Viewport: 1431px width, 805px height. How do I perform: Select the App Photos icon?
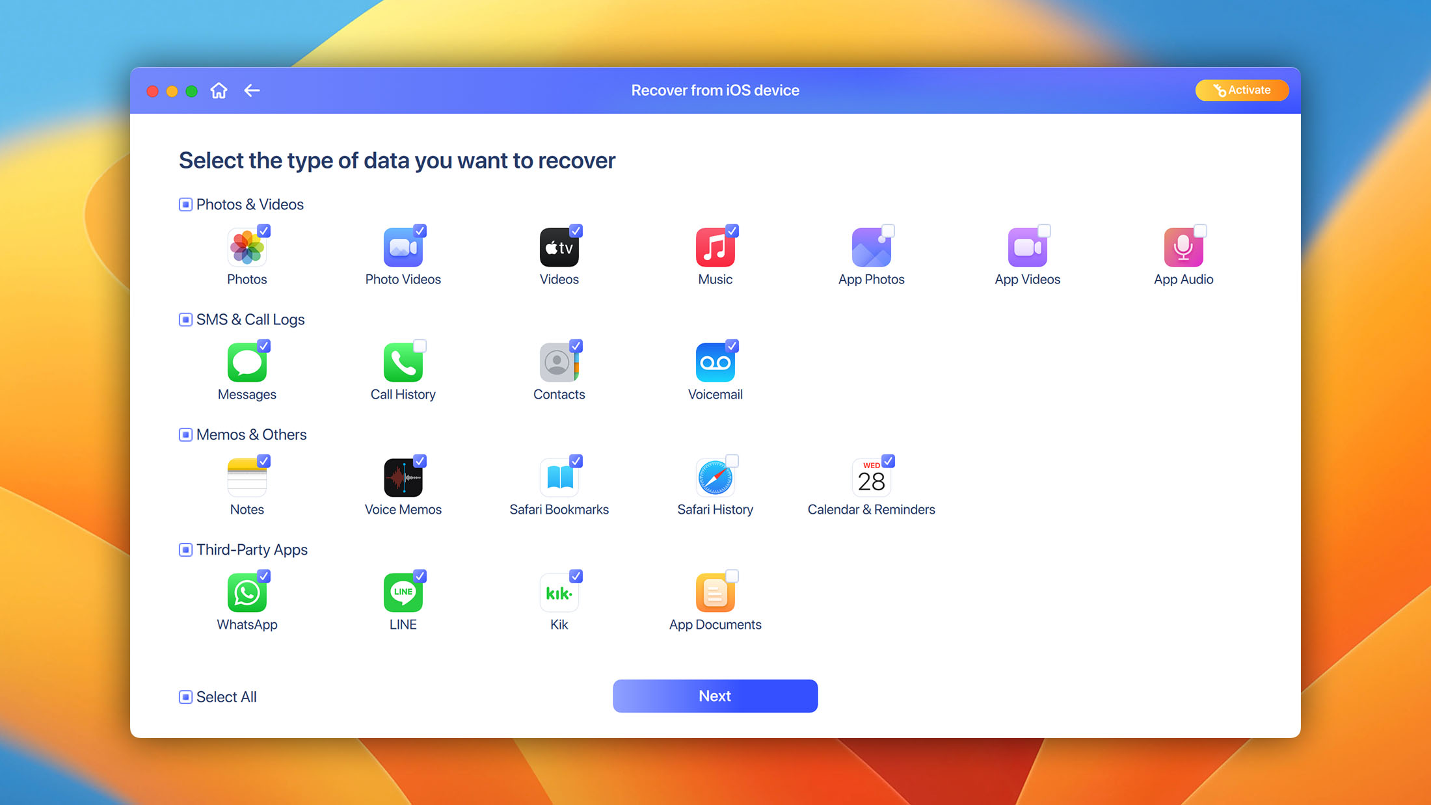pos(872,247)
